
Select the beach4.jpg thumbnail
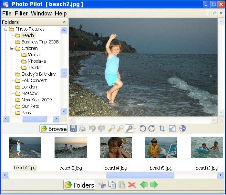coord(116,148)
